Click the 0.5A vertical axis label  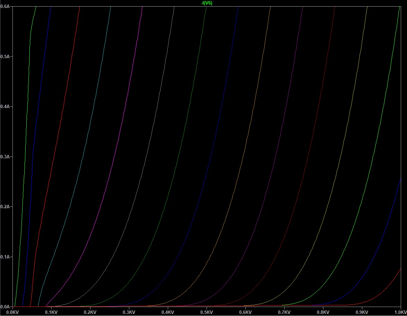[x=5, y=56]
